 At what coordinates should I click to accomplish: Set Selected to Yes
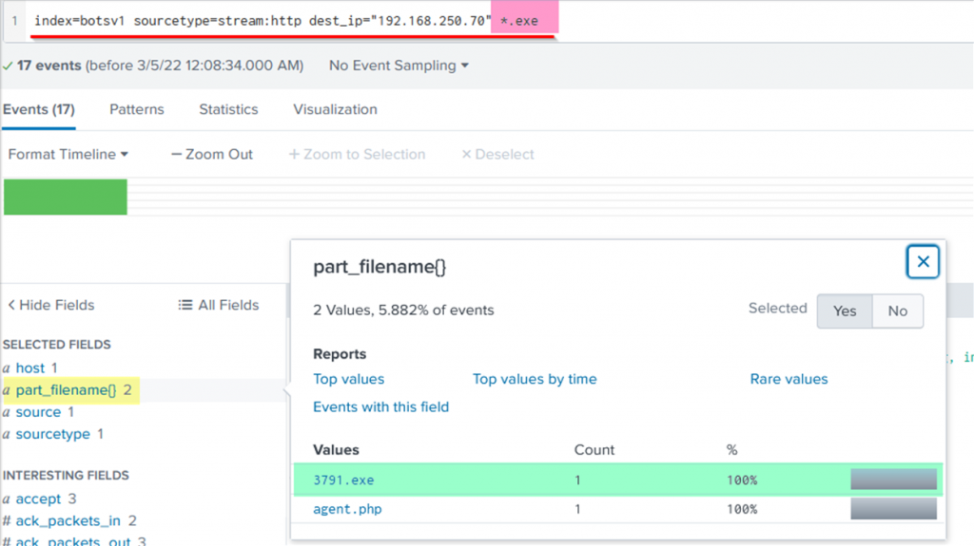(845, 311)
